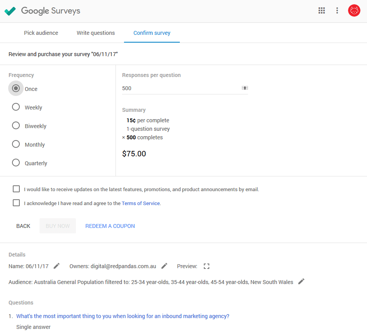Click the '× 500 completes' summary line
Screen dimensions: 367x332
pos(142,137)
